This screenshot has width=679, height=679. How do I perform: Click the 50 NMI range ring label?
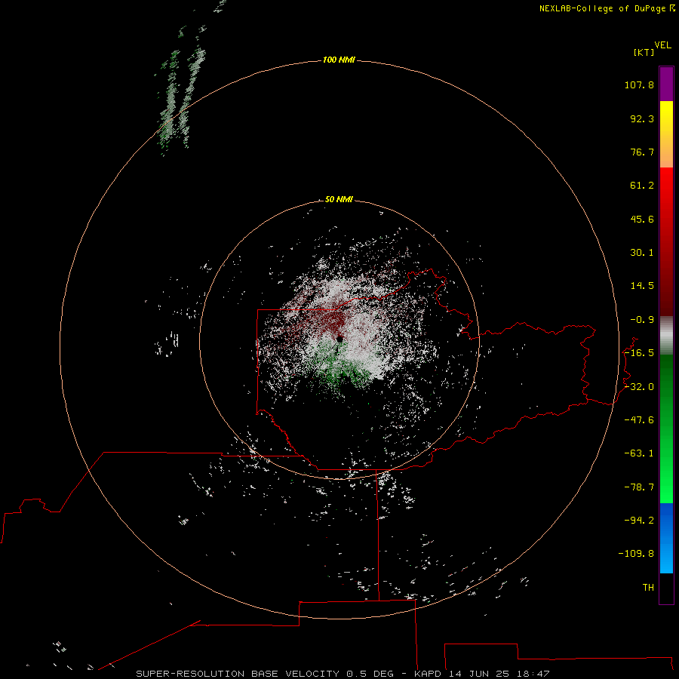pos(339,199)
